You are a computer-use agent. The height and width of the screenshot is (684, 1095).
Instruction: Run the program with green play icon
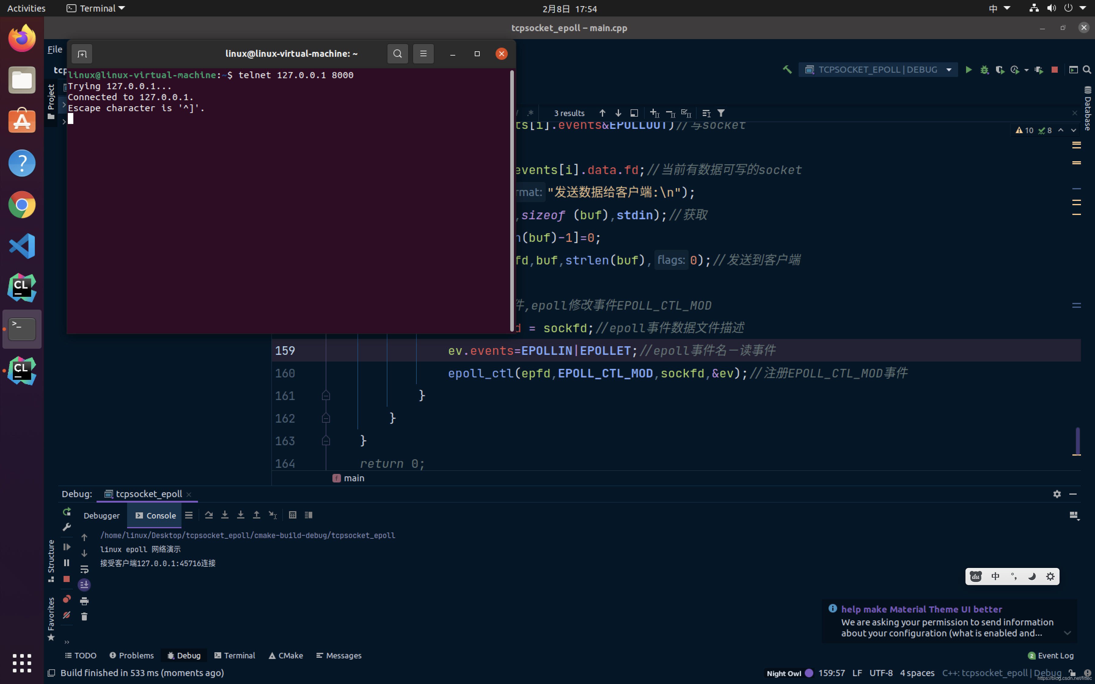tap(968, 70)
